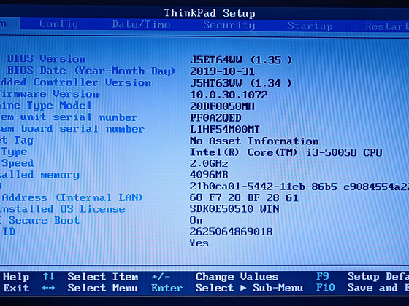Image resolution: width=409 pixels, height=306 pixels.
Task: Click the BIOS Version label
Action: 46,58
